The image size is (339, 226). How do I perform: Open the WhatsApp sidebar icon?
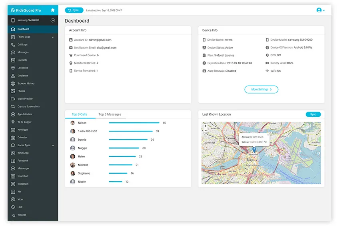click(x=13, y=153)
